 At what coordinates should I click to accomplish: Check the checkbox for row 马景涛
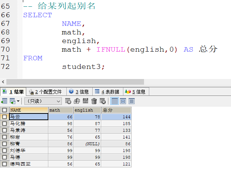(x=4, y=130)
